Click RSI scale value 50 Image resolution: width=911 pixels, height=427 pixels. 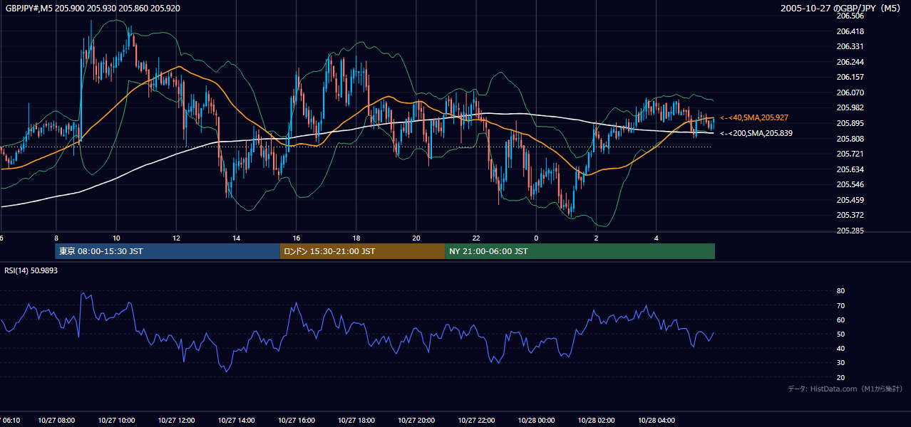(840, 334)
